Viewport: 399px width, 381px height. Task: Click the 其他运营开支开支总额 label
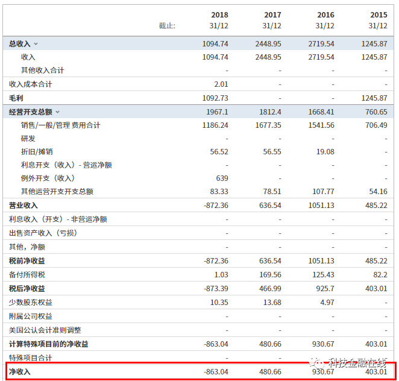tap(57, 191)
